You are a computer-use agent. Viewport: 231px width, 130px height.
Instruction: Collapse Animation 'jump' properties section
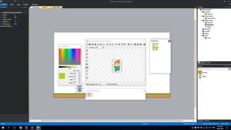1,13
